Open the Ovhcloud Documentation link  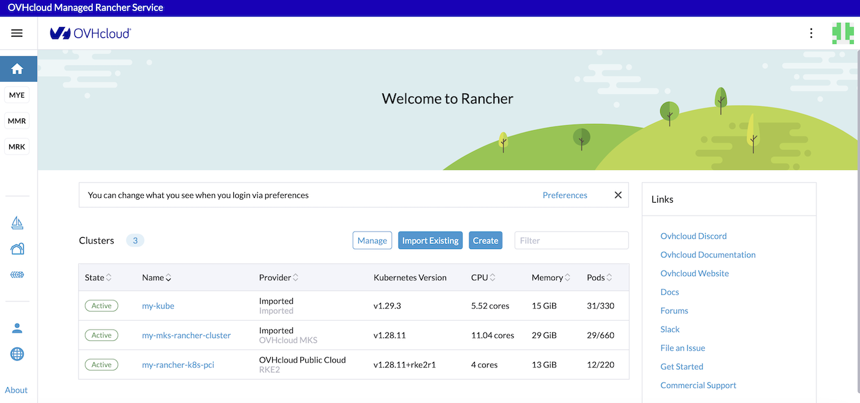[x=708, y=254]
